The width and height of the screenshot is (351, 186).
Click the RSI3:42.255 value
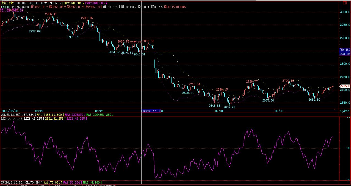[x=76, y=119]
